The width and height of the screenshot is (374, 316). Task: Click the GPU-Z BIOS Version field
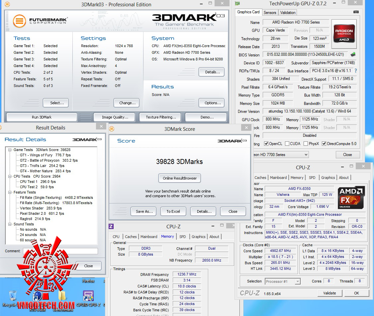pyautogui.click(x=306, y=54)
